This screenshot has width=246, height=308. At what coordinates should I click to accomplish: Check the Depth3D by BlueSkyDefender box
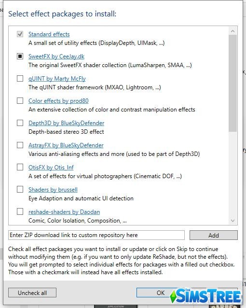[20, 123]
